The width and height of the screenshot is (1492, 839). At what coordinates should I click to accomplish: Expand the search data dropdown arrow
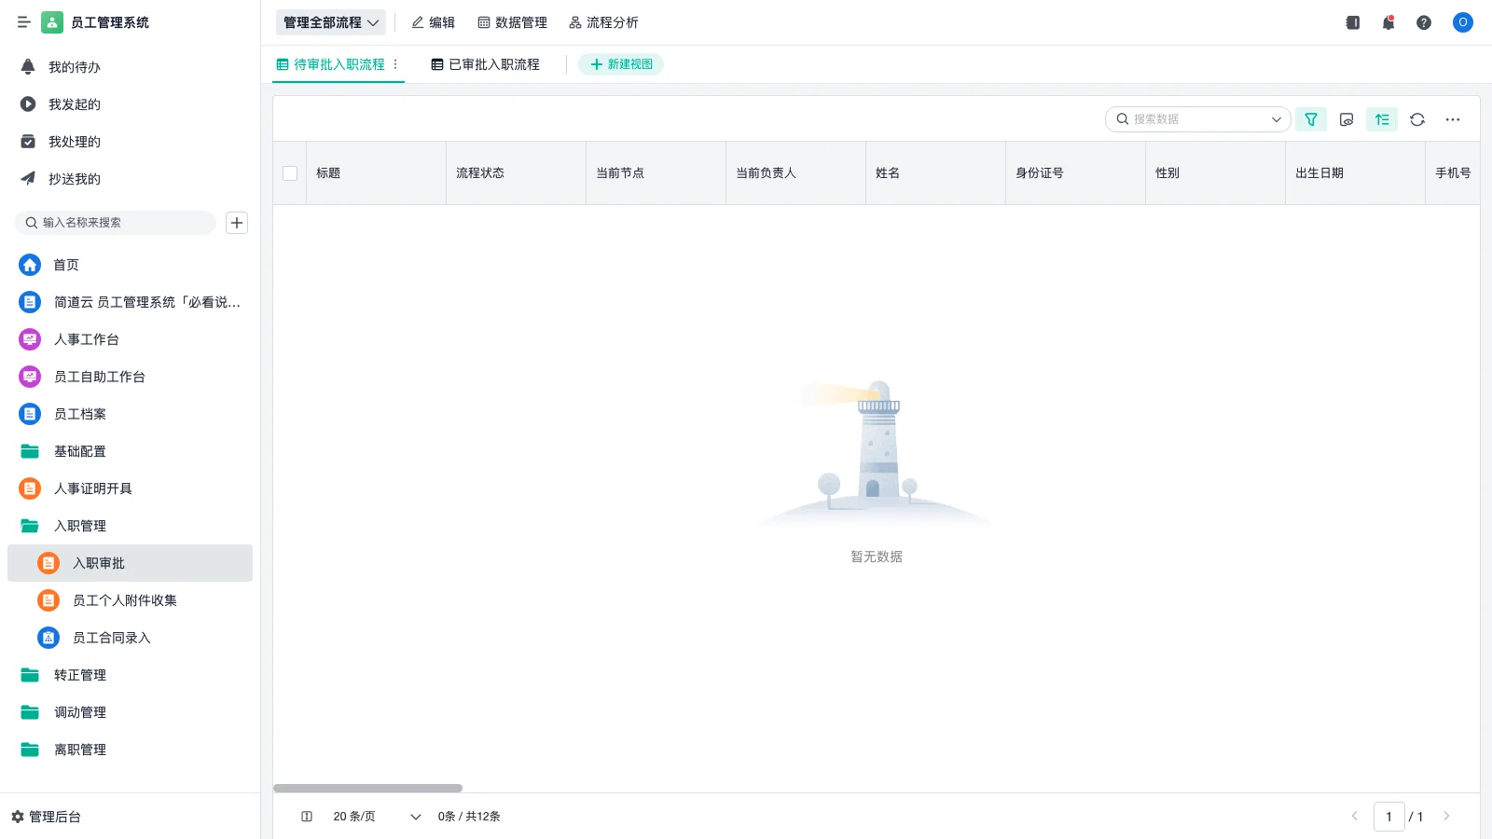point(1277,119)
